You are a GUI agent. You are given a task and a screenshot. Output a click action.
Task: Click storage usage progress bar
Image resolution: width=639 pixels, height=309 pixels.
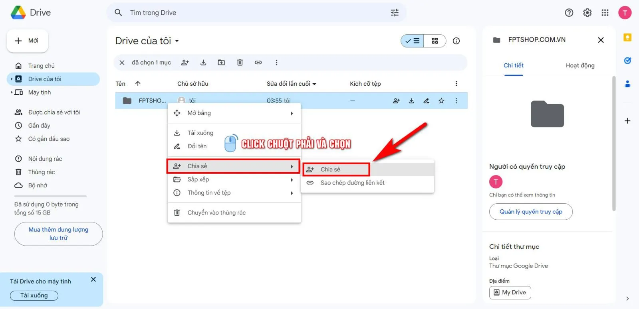(50, 196)
